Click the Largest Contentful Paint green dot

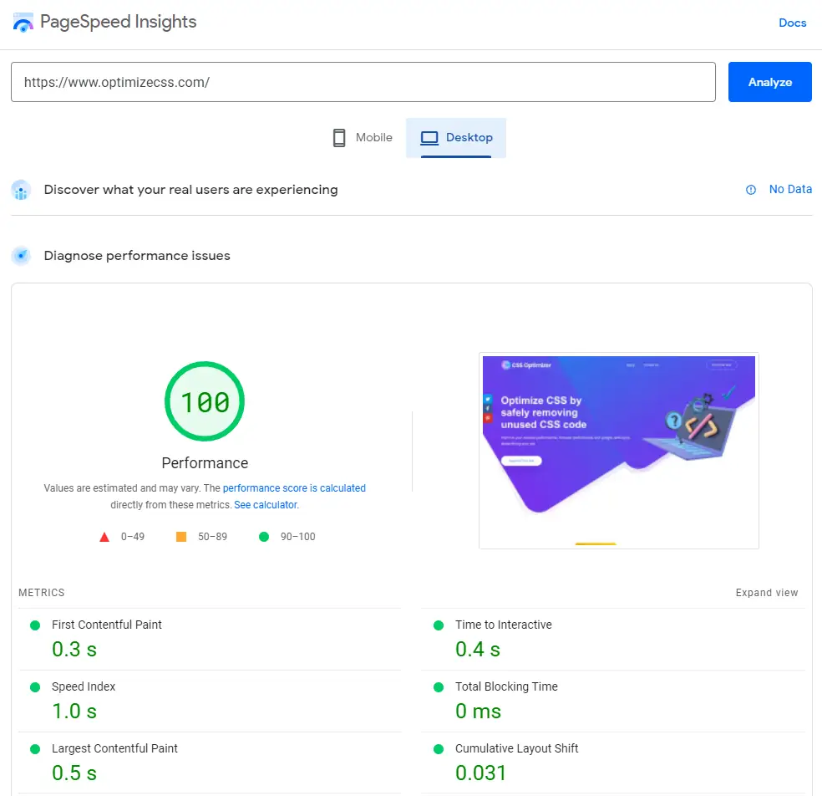pos(35,749)
